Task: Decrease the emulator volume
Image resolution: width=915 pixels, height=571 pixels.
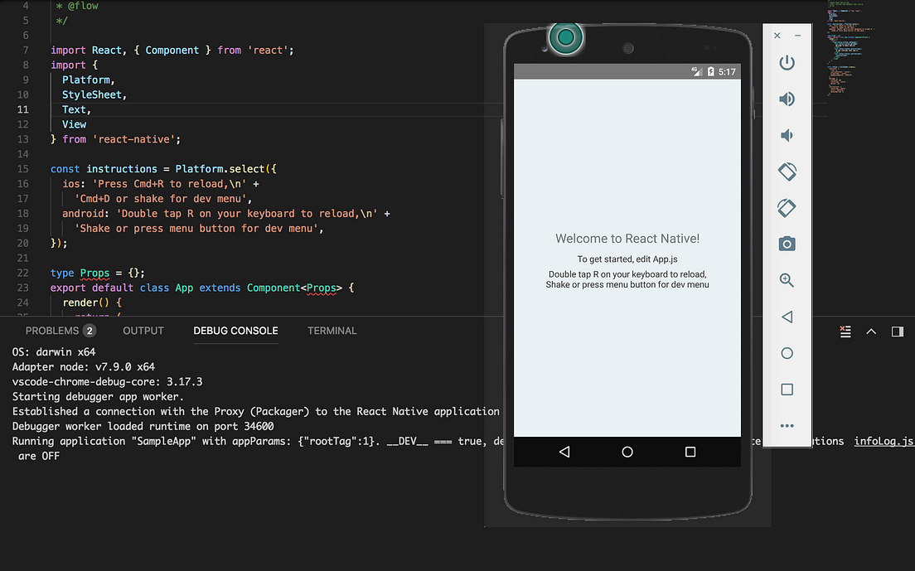Action: [787, 135]
